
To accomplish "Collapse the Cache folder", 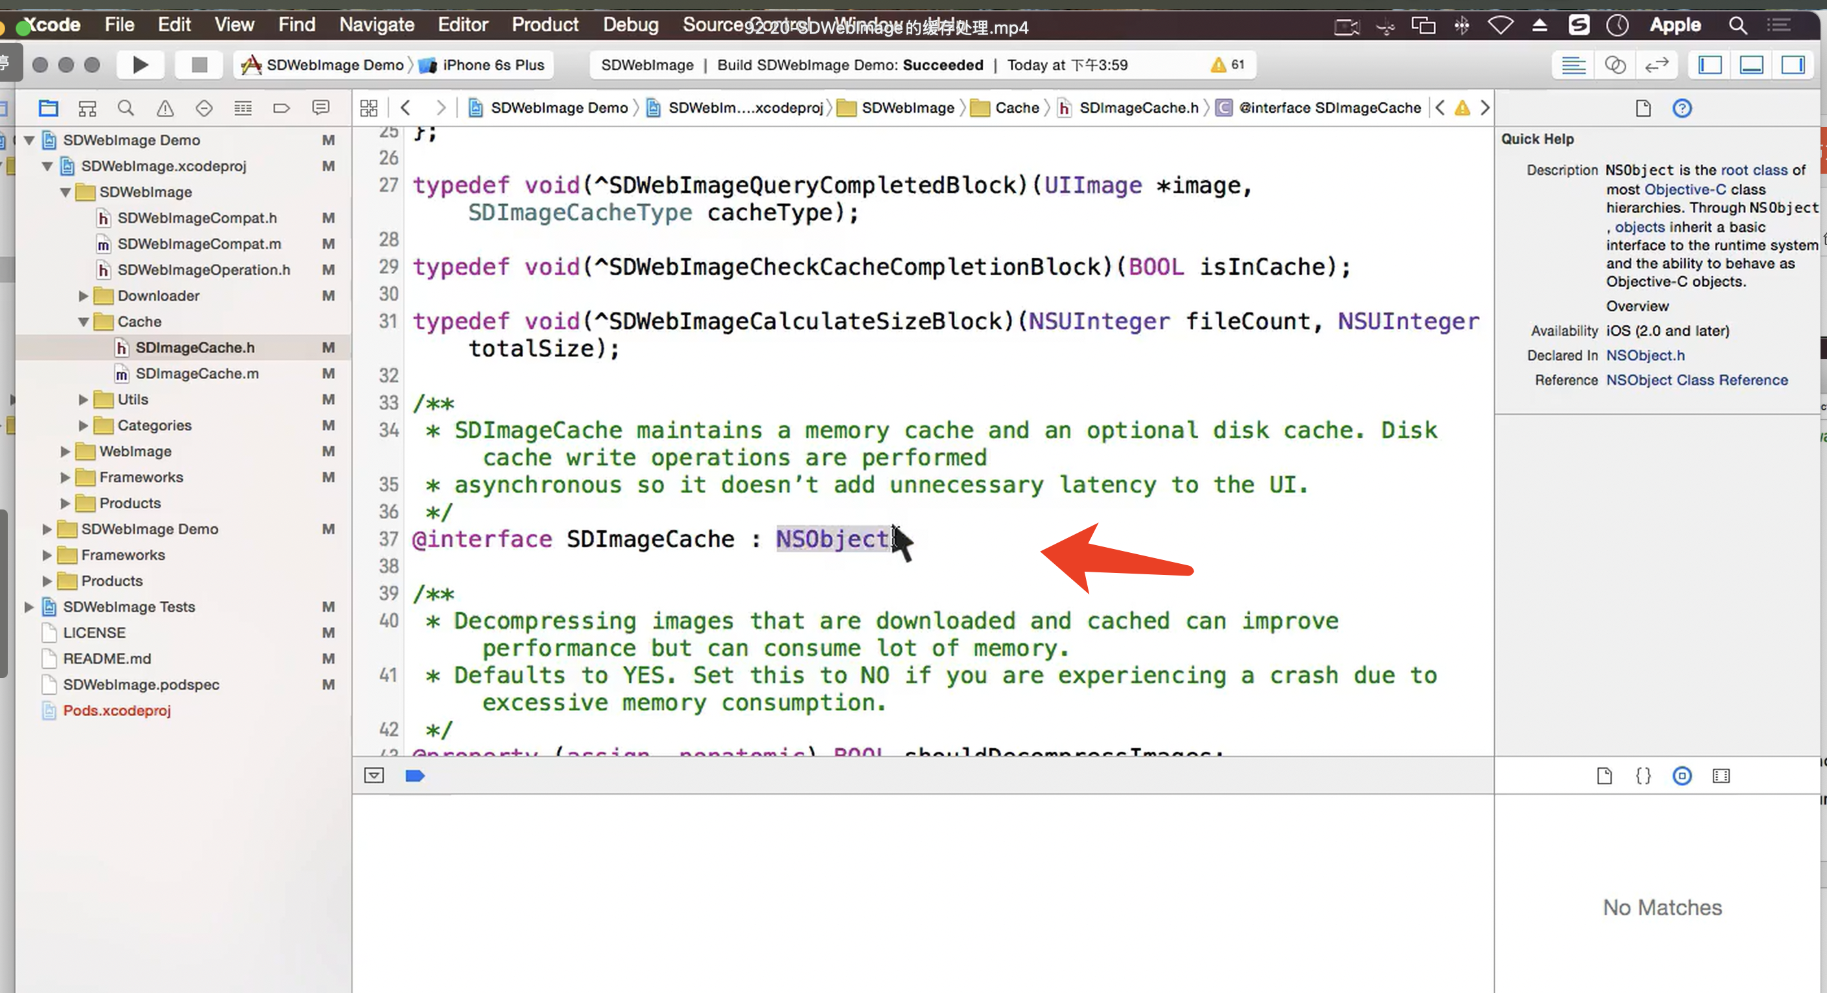I will click(x=84, y=321).
